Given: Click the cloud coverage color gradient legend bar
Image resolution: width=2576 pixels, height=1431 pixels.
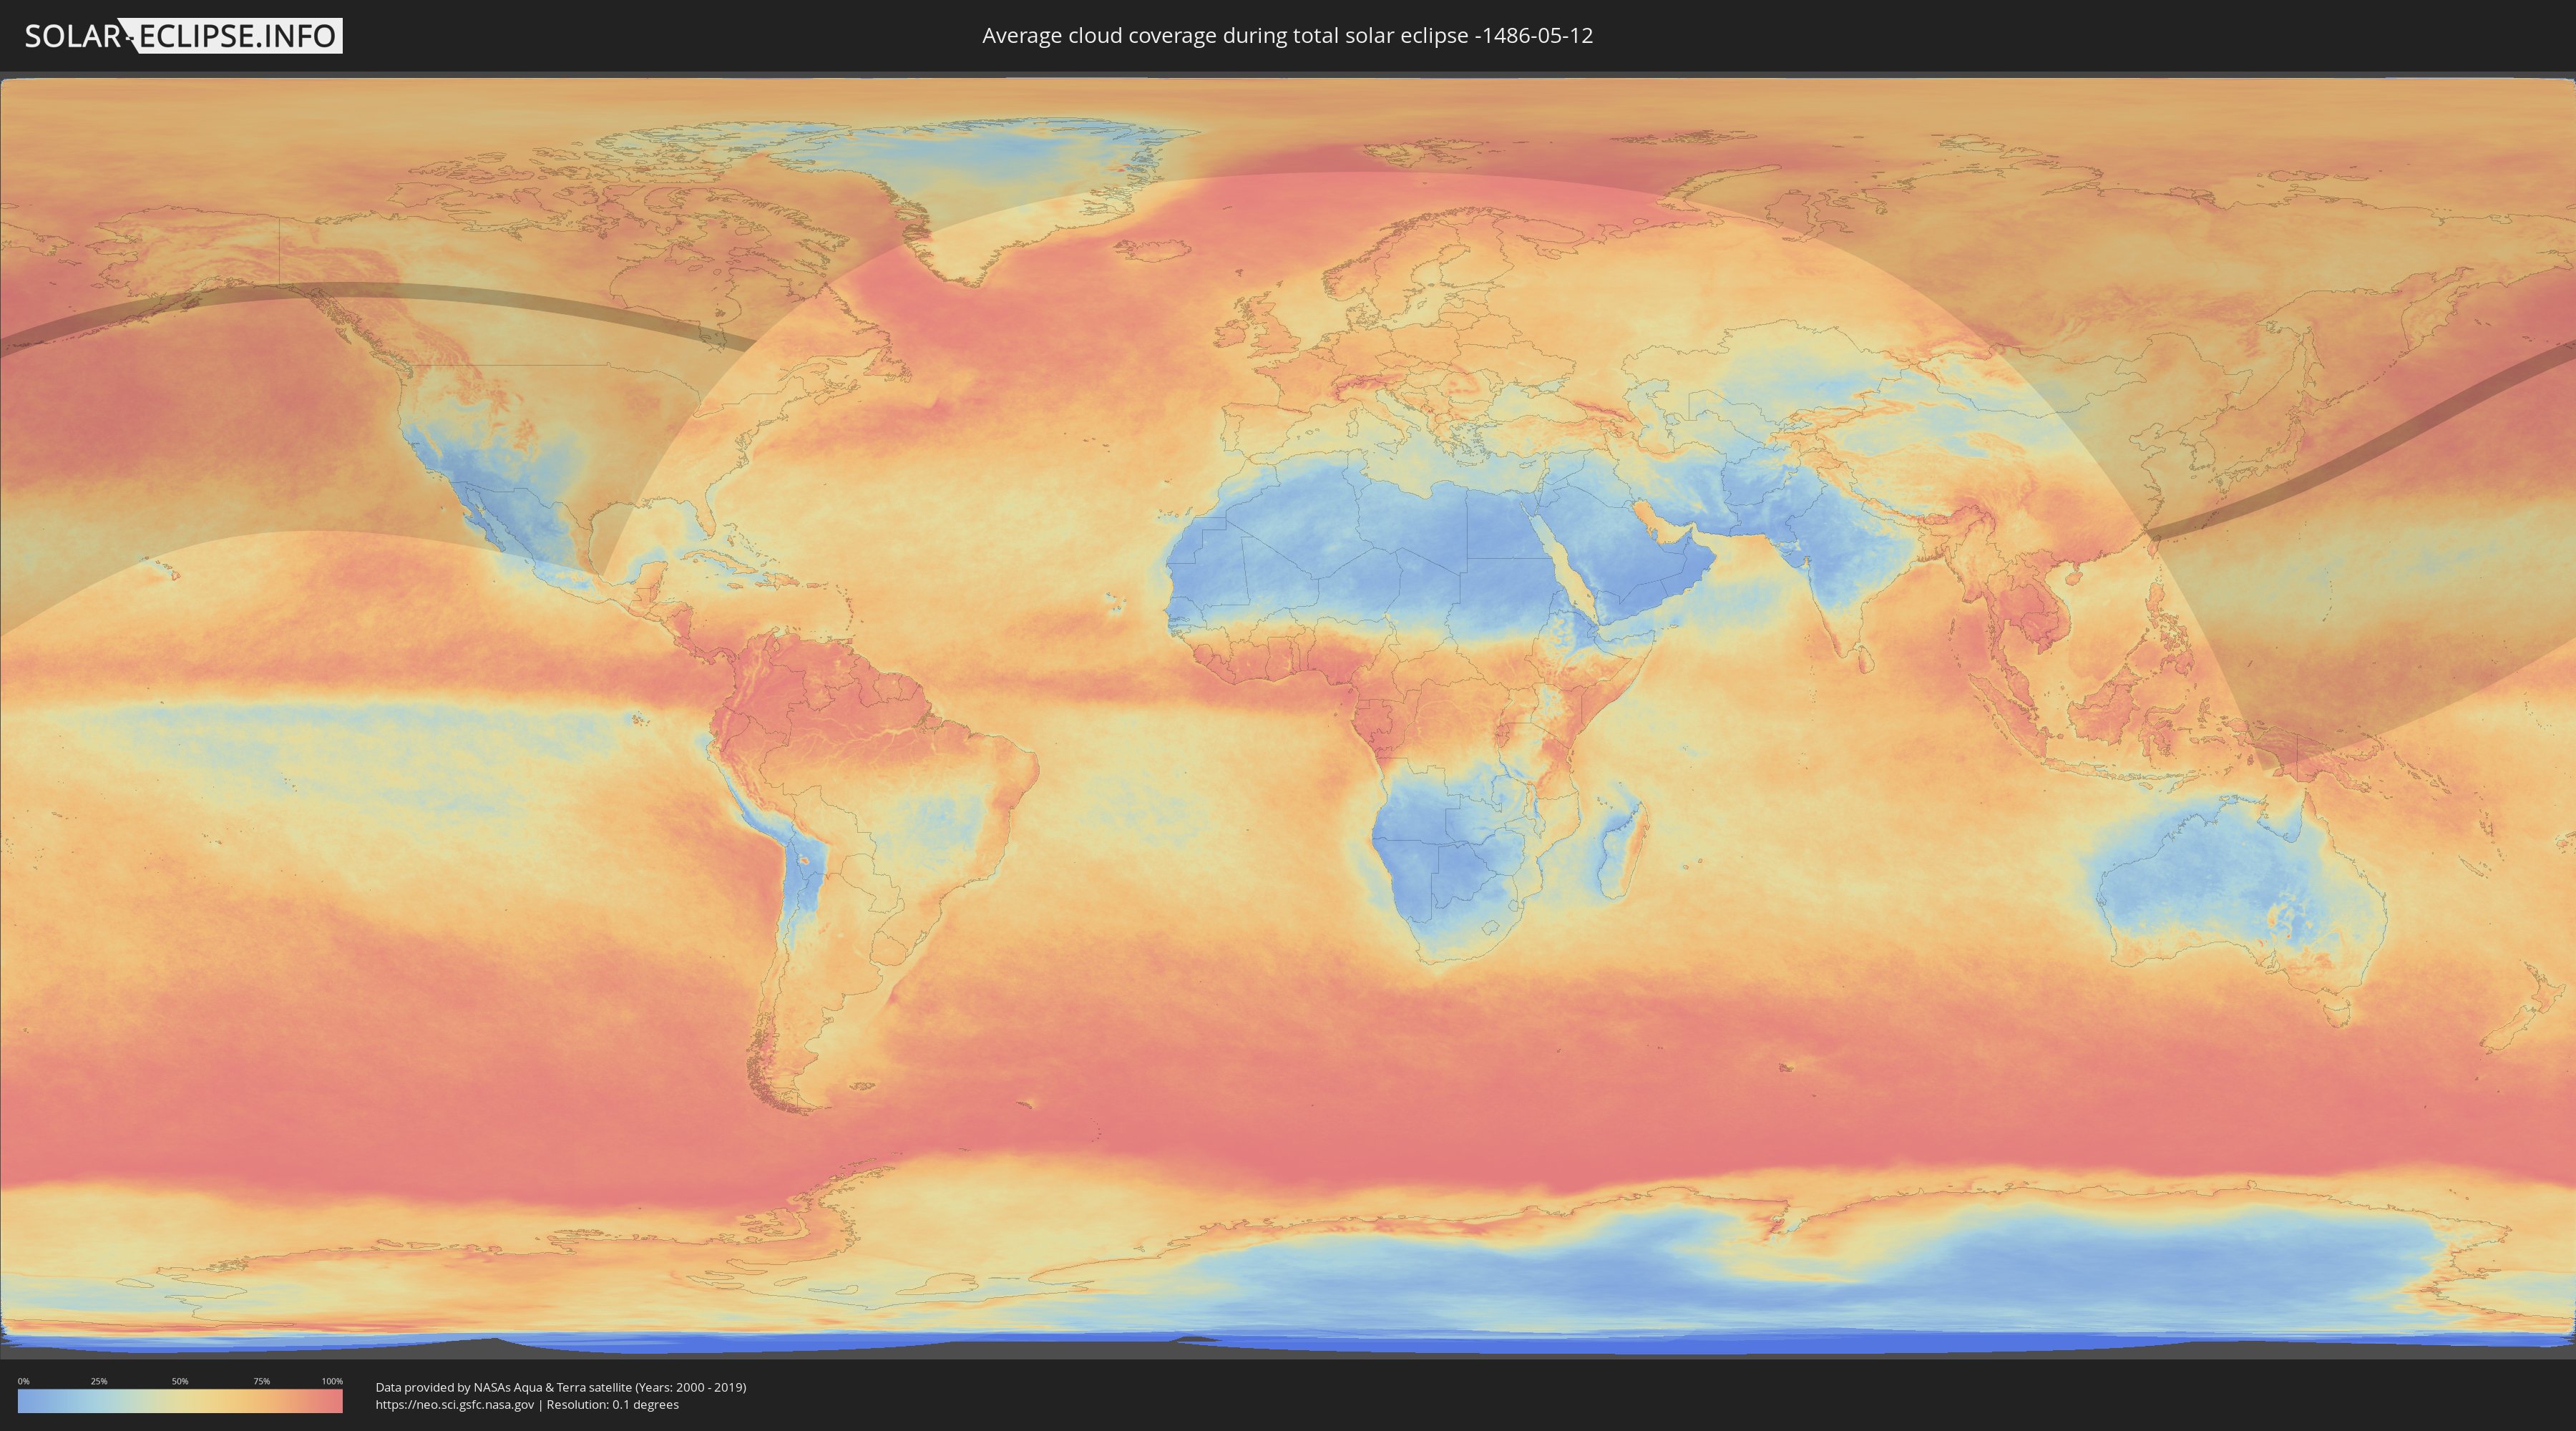Looking at the screenshot, I should click(180, 1401).
